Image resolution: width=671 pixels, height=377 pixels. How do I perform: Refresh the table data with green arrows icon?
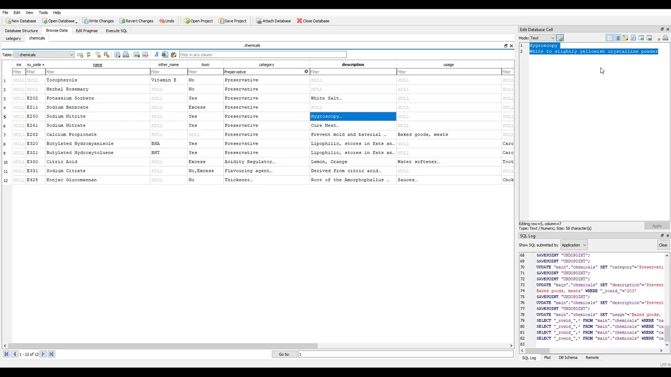(88, 54)
